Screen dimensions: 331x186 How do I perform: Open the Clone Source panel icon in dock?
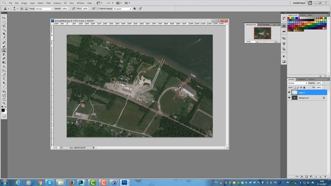284,49
